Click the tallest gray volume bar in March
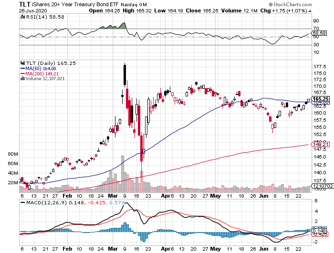Image resolution: width=334 pixels, height=253 pixels. (123, 174)
